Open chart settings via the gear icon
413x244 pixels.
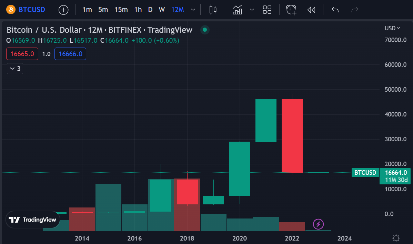(396, 238)
